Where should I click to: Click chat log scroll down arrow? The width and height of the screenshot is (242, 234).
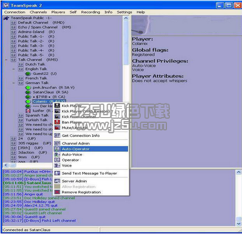[239, 224]
